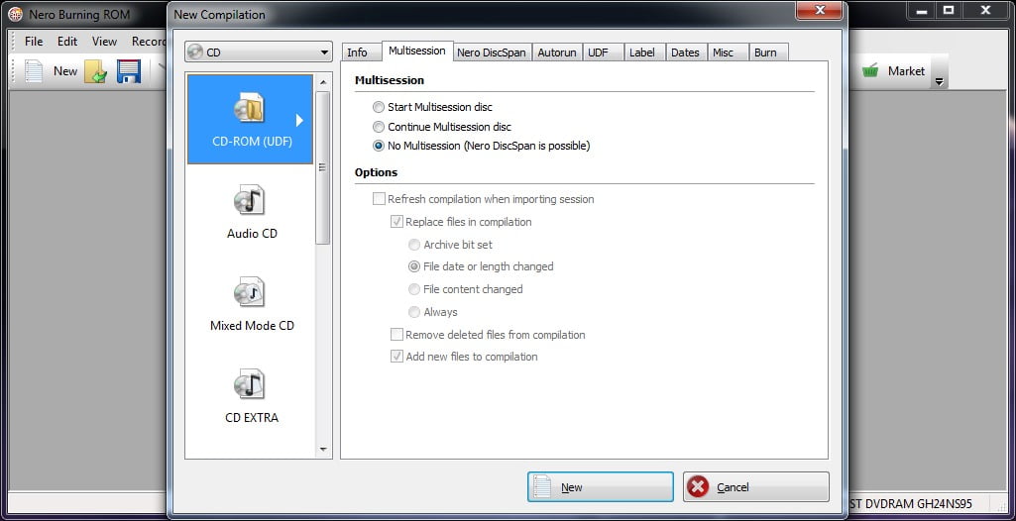Screen dimensions: 1016x521
Task: Select File date or length changed option
Action: click(x=414, y=266)
